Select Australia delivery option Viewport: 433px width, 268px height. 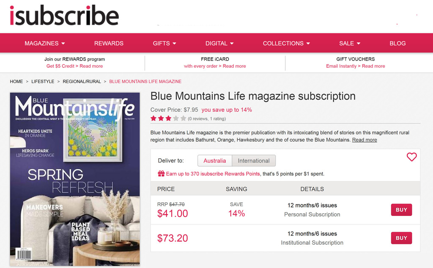coord(215,161)
